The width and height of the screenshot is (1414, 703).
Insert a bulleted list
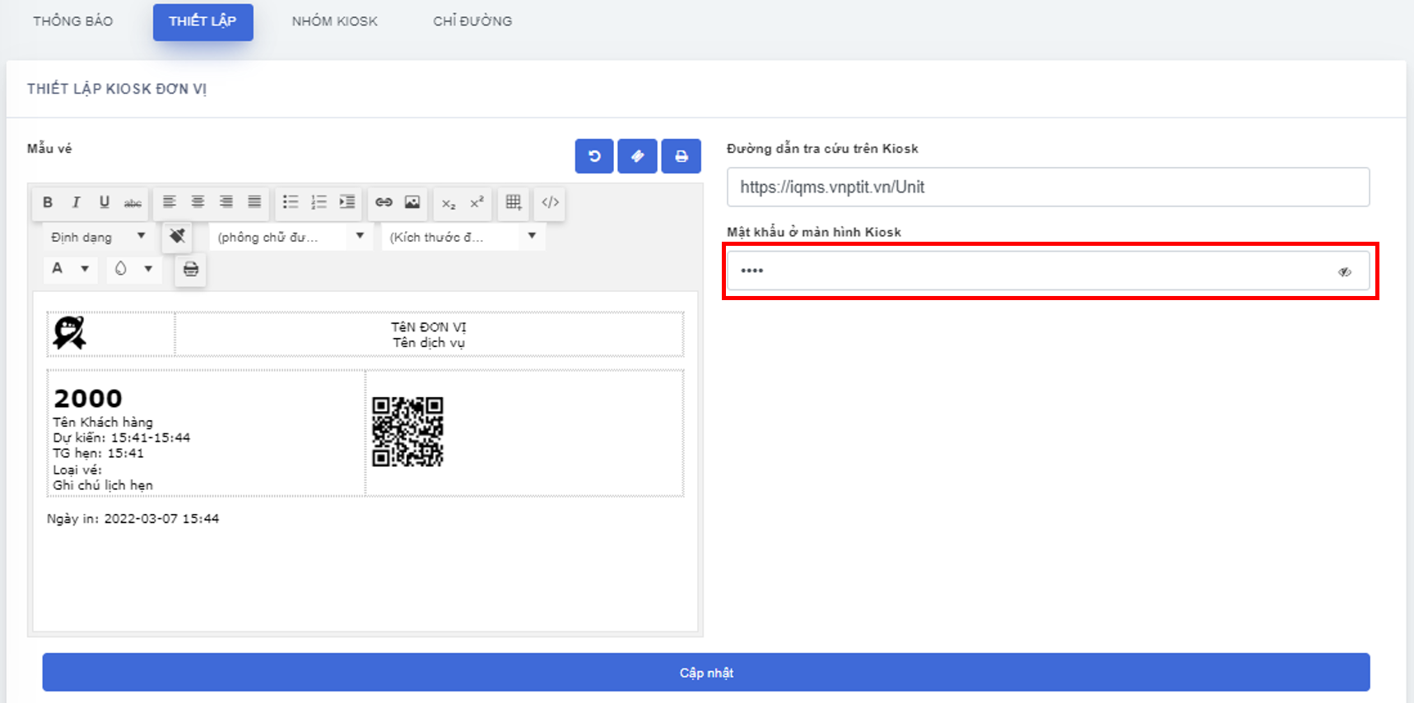(x=291, y=202)
